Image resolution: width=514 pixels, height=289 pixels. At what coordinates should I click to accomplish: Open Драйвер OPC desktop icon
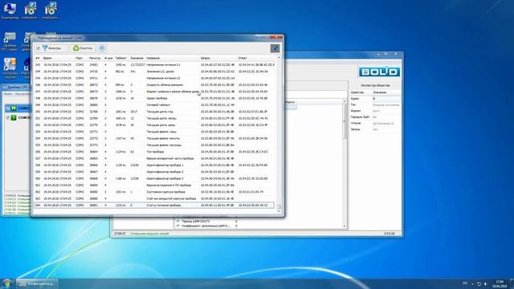[x=10, y=42]
